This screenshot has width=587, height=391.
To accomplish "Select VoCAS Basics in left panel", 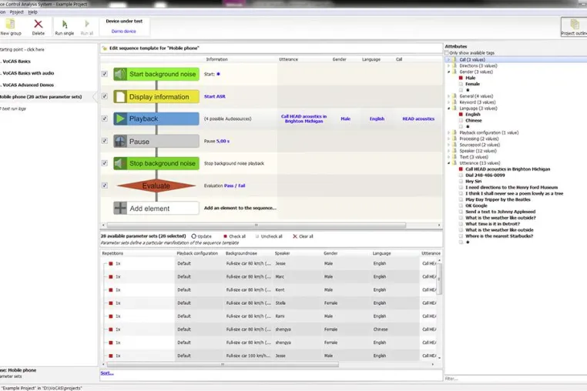I will [x=16, y=62].
